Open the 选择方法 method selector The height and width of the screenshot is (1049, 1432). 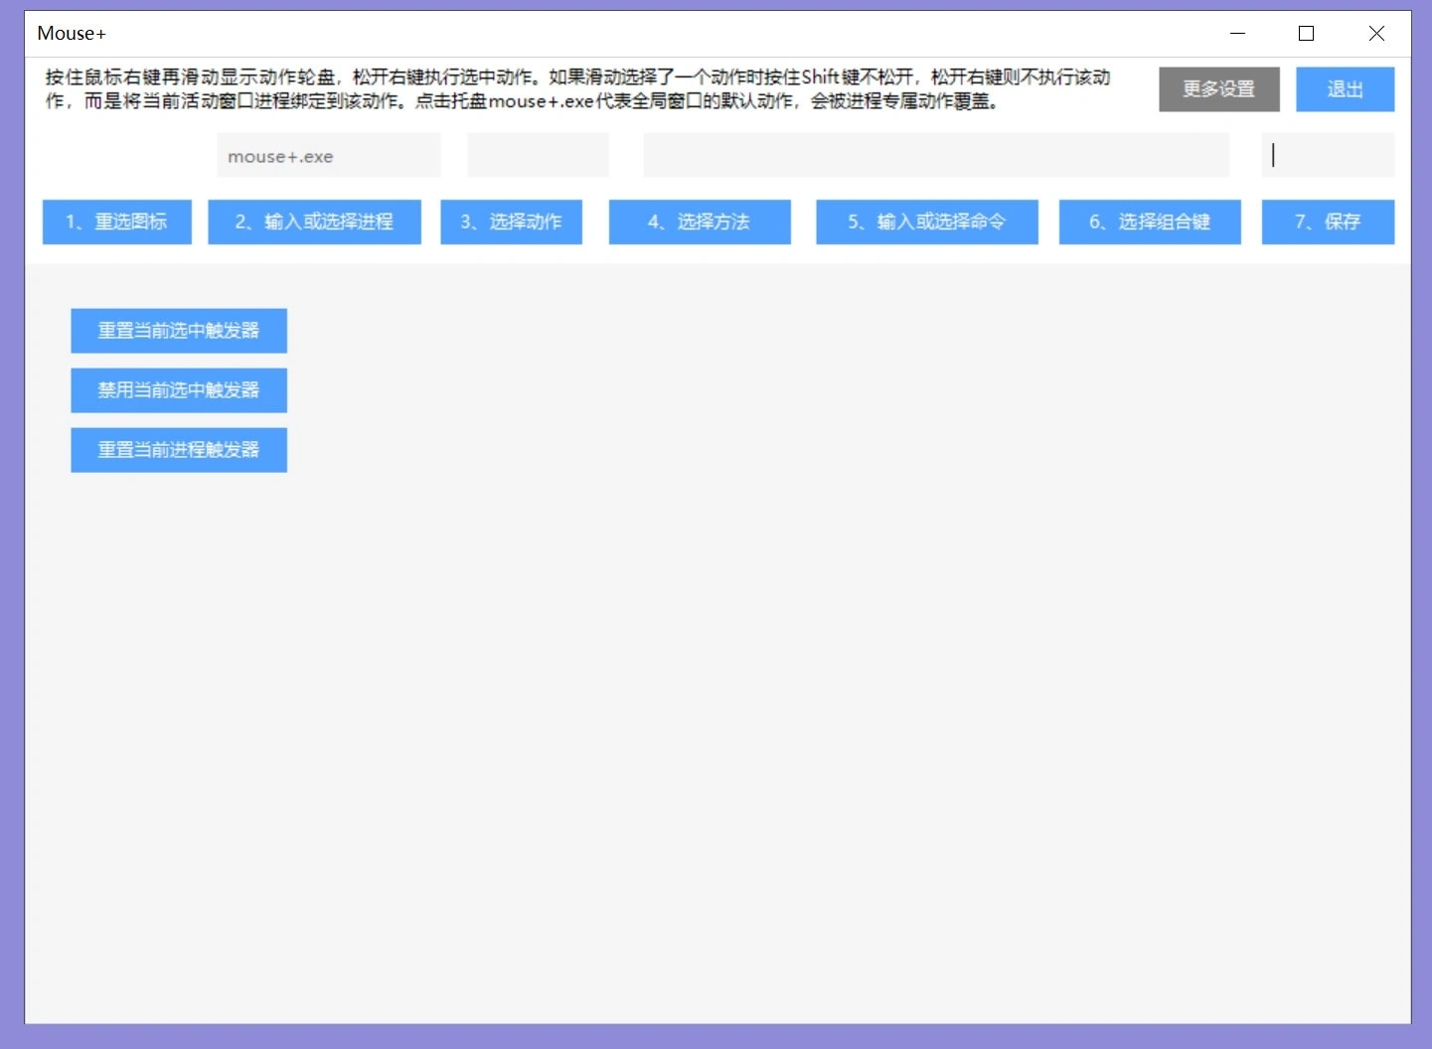pos(699,222)
